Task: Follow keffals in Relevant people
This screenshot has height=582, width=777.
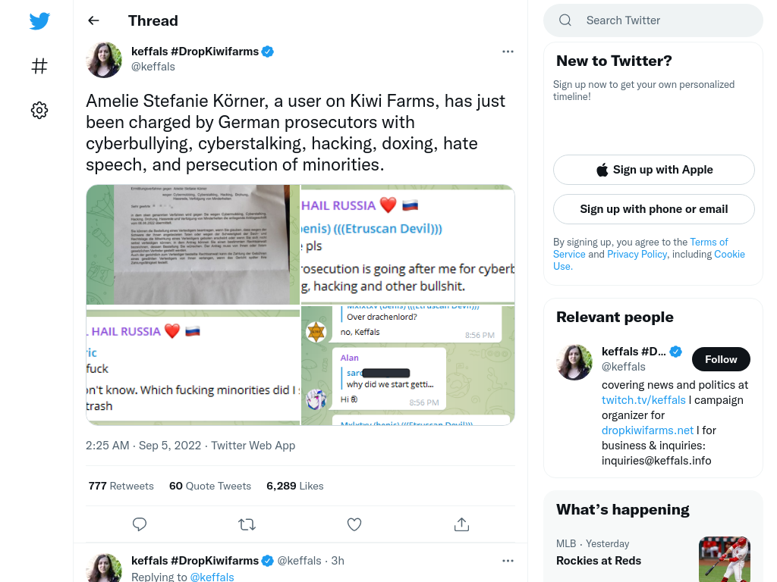Action: [721, 359]
